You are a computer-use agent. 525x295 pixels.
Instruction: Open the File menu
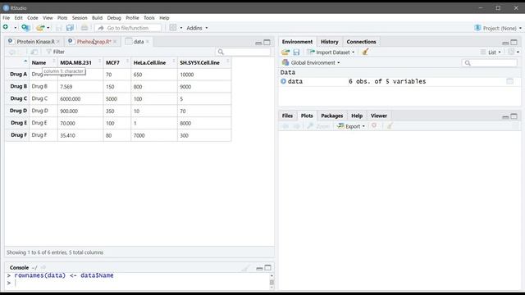[6, 18]
